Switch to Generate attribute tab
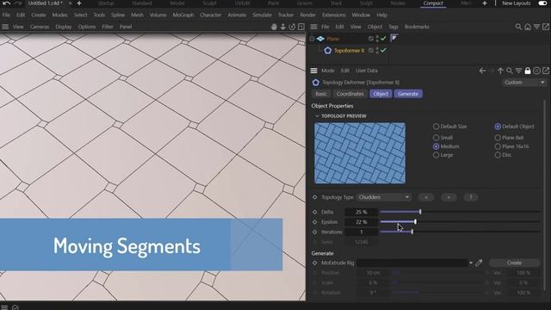This screenshot has height=310, width=551. [408, 94]
